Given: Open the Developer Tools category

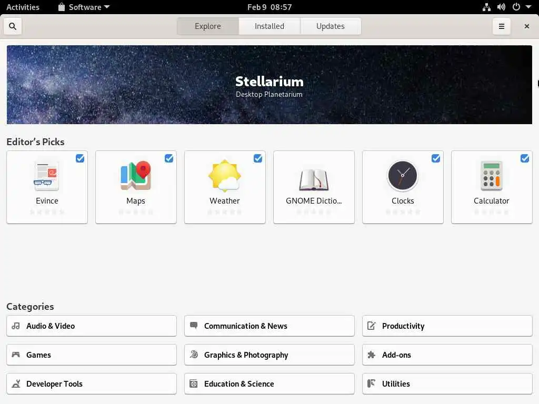Looking at the screenshot, I should coord(92,383).
